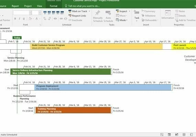The height and width of the screenshot is (137, 196).
Task: Click the Auto Schedule icon
Action: [x=108, y=13]
